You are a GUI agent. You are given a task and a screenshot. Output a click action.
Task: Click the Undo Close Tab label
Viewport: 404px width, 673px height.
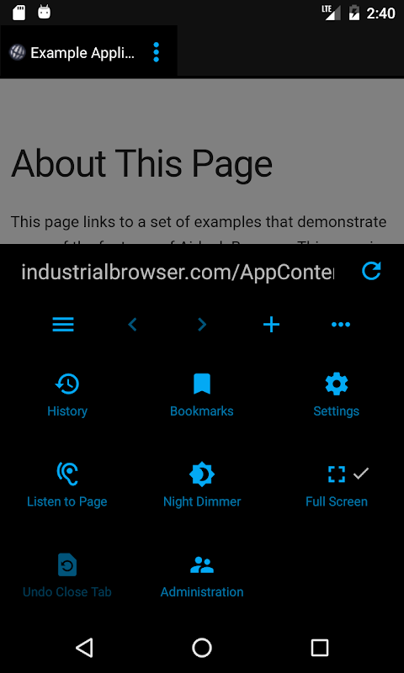point(67,592)
